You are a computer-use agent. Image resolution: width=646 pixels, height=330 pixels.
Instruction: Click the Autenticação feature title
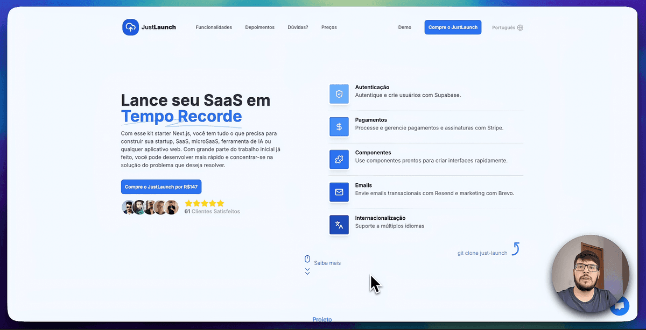[372, 87]
